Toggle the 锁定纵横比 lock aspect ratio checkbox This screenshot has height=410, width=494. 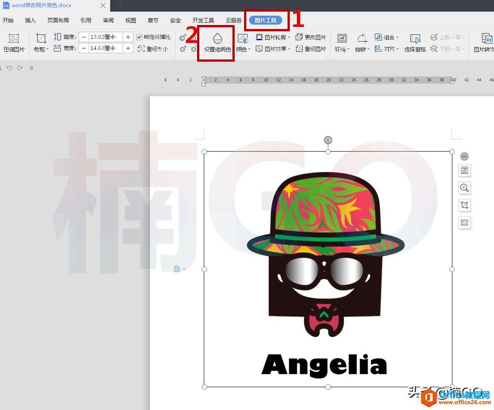click(x=140, y=37)
